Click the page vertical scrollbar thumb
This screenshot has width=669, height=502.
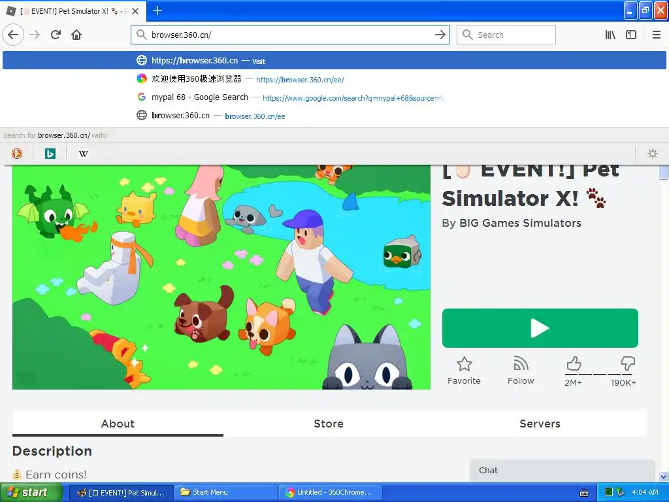pos(663,173)
